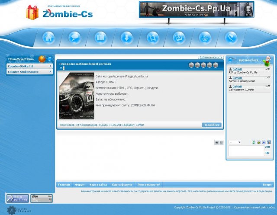Rate post with fifth star
This screenshot has height=215, width=277.
point(216,65)
